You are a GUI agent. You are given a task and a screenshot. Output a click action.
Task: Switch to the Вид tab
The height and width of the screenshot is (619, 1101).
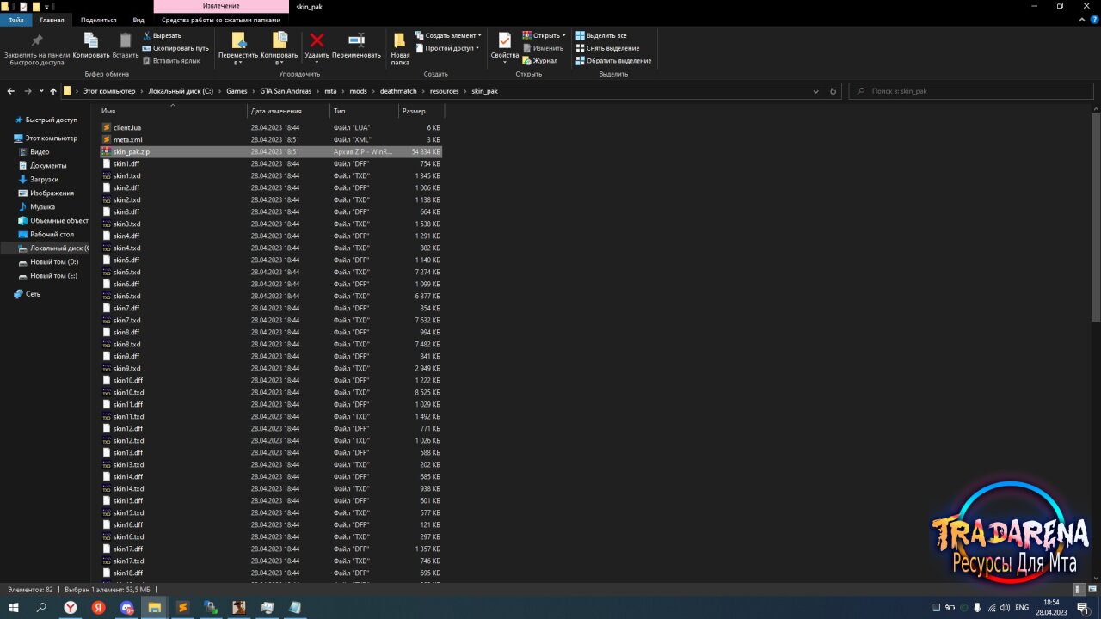(x=138, y=20)
